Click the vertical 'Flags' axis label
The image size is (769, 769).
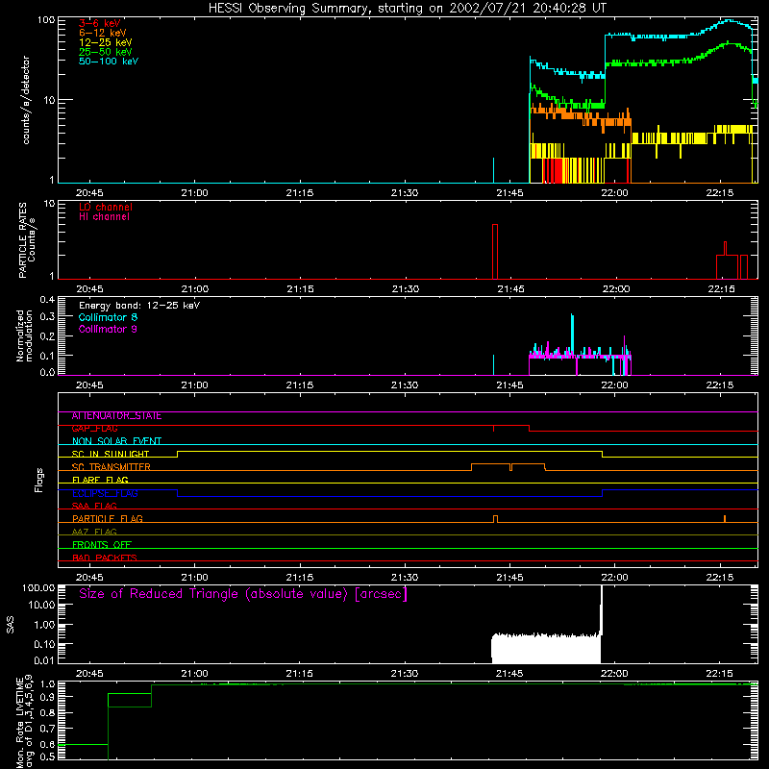pos(38,480)
